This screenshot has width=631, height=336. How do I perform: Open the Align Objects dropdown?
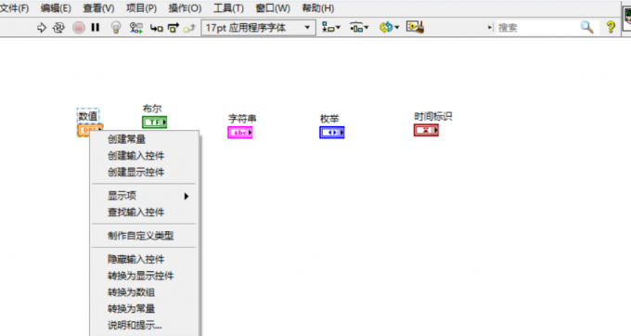tap(331, 27)
